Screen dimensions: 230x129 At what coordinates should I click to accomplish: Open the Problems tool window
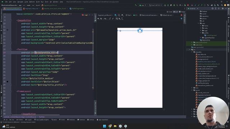pyautogui.click(x=71, y=120)
